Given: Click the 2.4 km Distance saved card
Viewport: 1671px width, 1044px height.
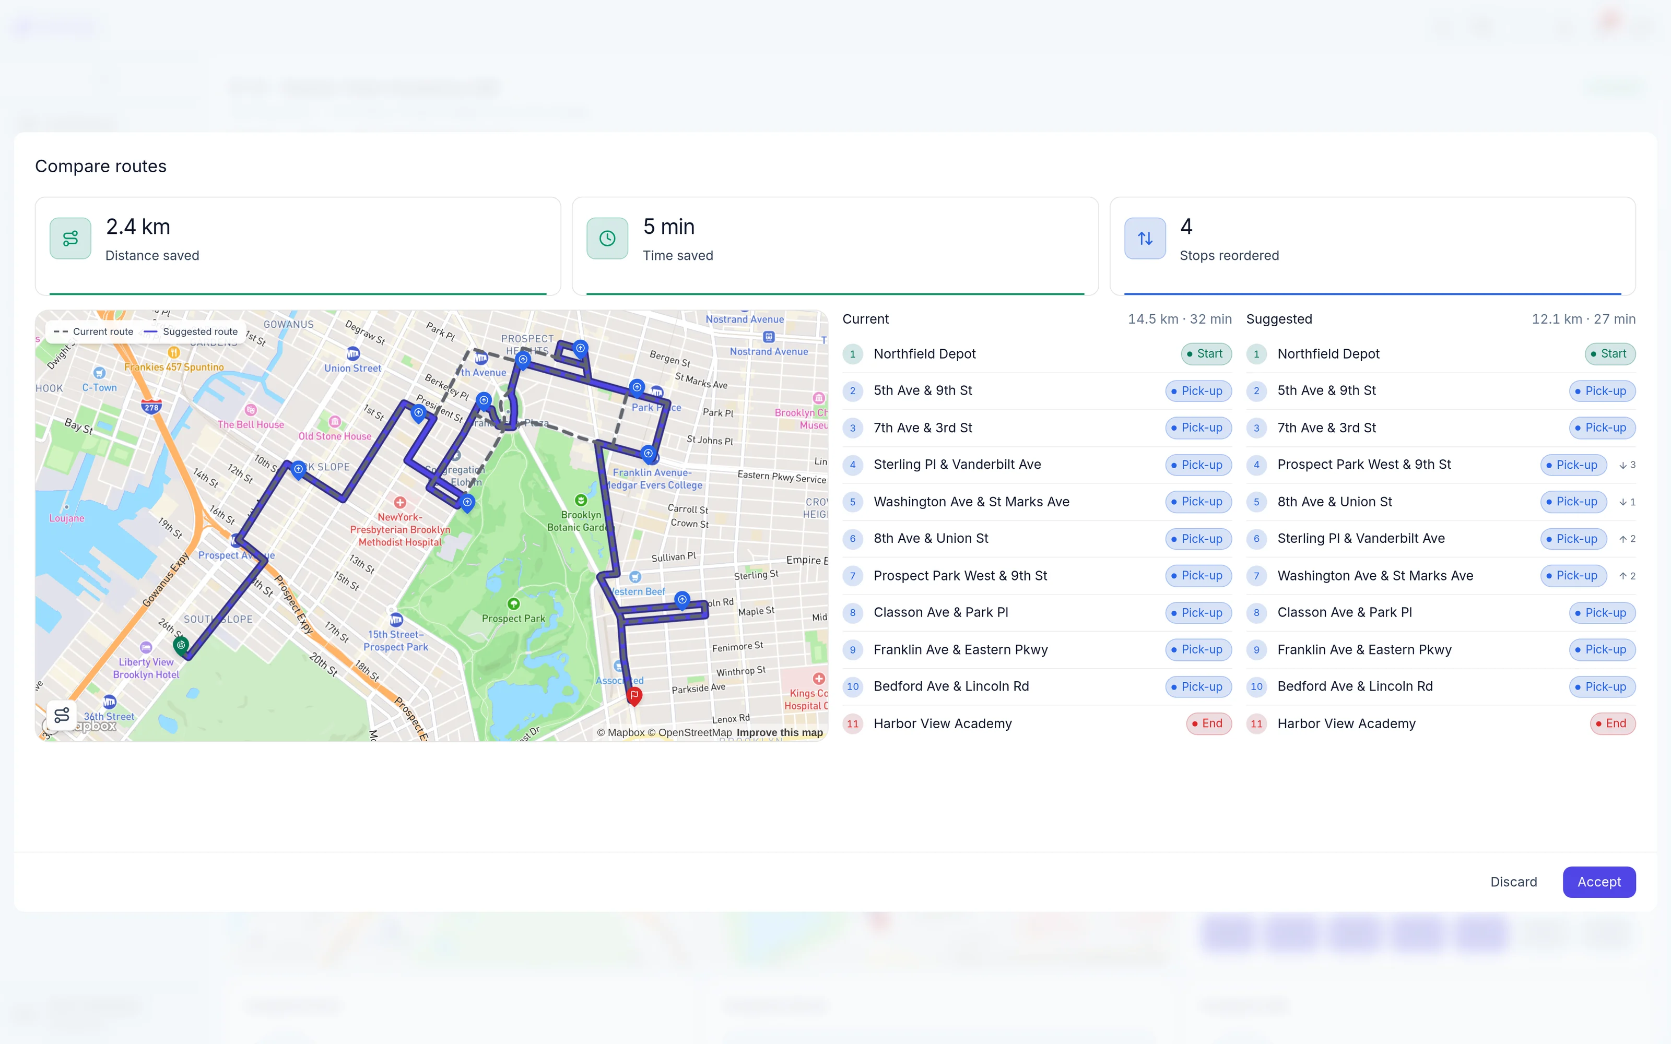Looking at the screenshot, I should pos(298,246).
